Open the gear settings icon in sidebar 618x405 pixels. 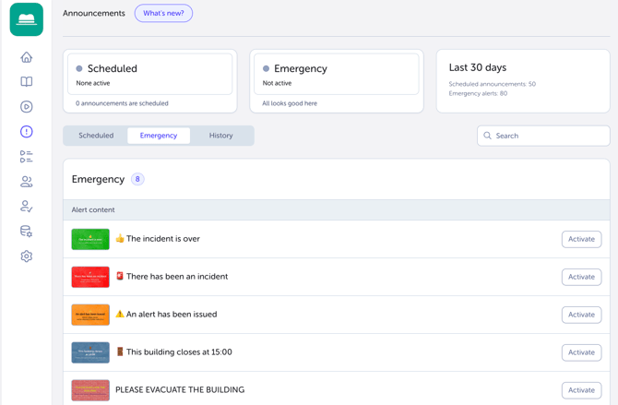[x=27, y=256]
